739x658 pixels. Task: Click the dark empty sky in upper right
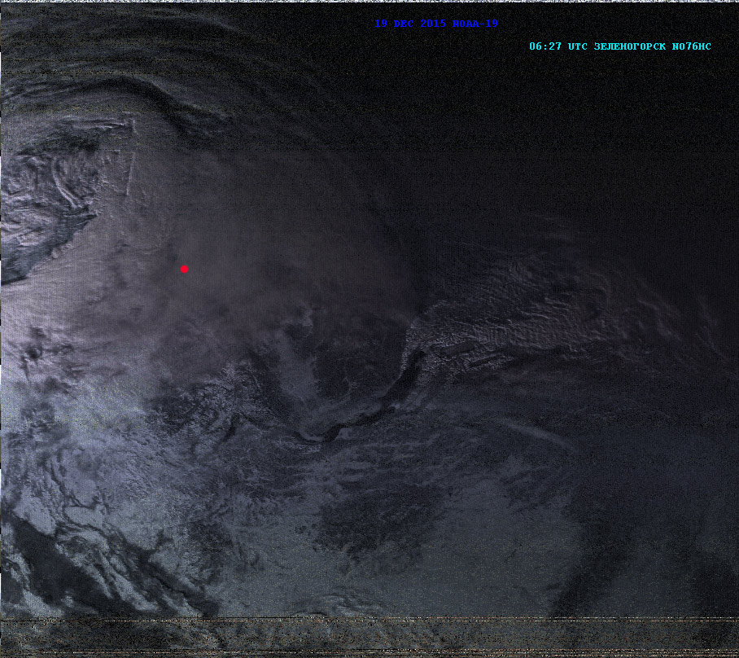point(610,122)
